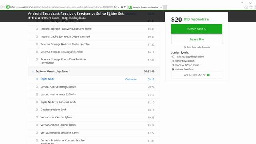Click section duration 05:32:59
256x144 pixels.
coord(149,72)
